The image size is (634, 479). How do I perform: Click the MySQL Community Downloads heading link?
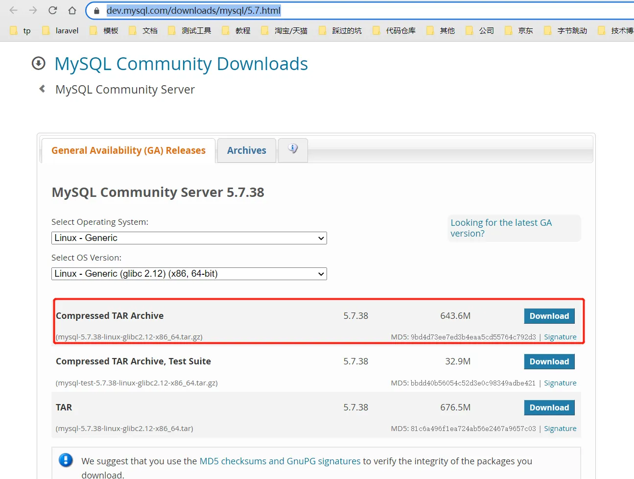click(181, 64)
